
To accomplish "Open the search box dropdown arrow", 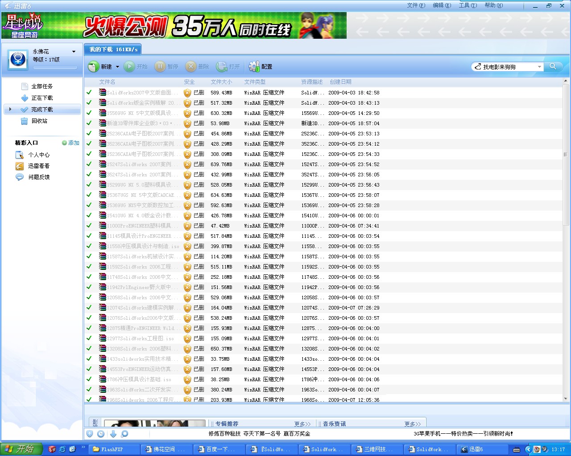I will pyautogui.click(x=539, y=67).
